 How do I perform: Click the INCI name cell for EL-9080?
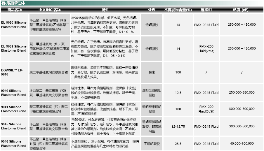point(50,24)
